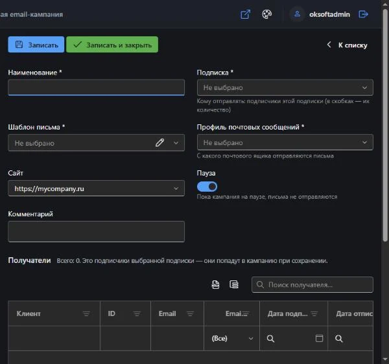Image resolution: width=389 pixels, height=364 pixels.
Task: Click the Записать button
Action: [x=36, y=45]
